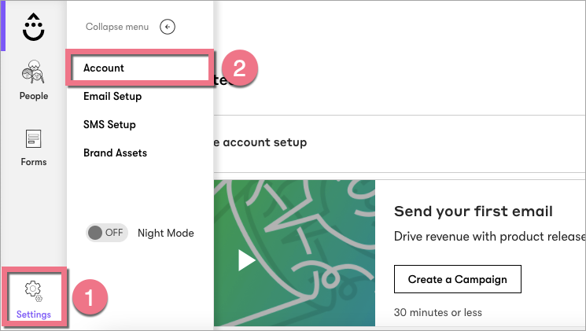
Task: Click the Forms text label in sidebar
Action: click(34, 162)
